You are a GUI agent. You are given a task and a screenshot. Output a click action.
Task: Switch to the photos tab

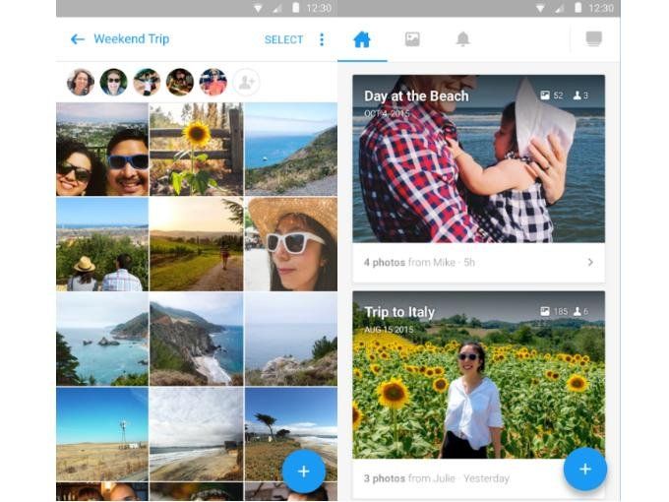click(x=412, y=39)
